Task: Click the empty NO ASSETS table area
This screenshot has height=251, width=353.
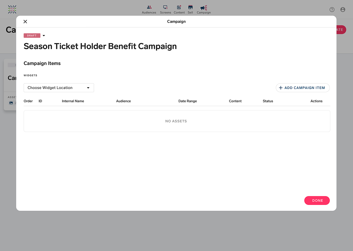Action: [177, 121]
